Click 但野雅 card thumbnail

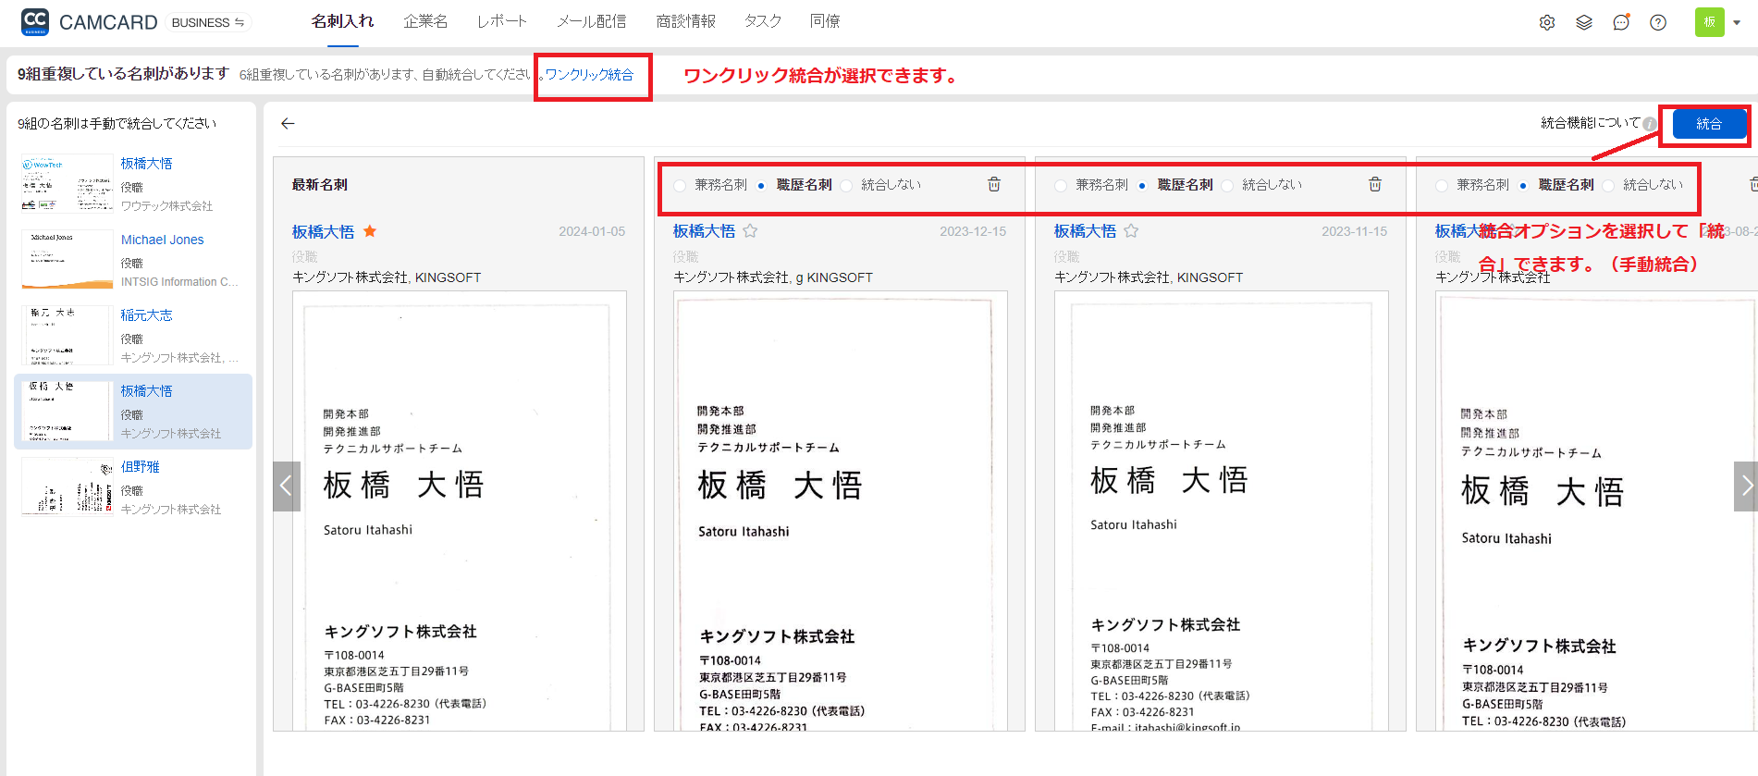[67, 487]
